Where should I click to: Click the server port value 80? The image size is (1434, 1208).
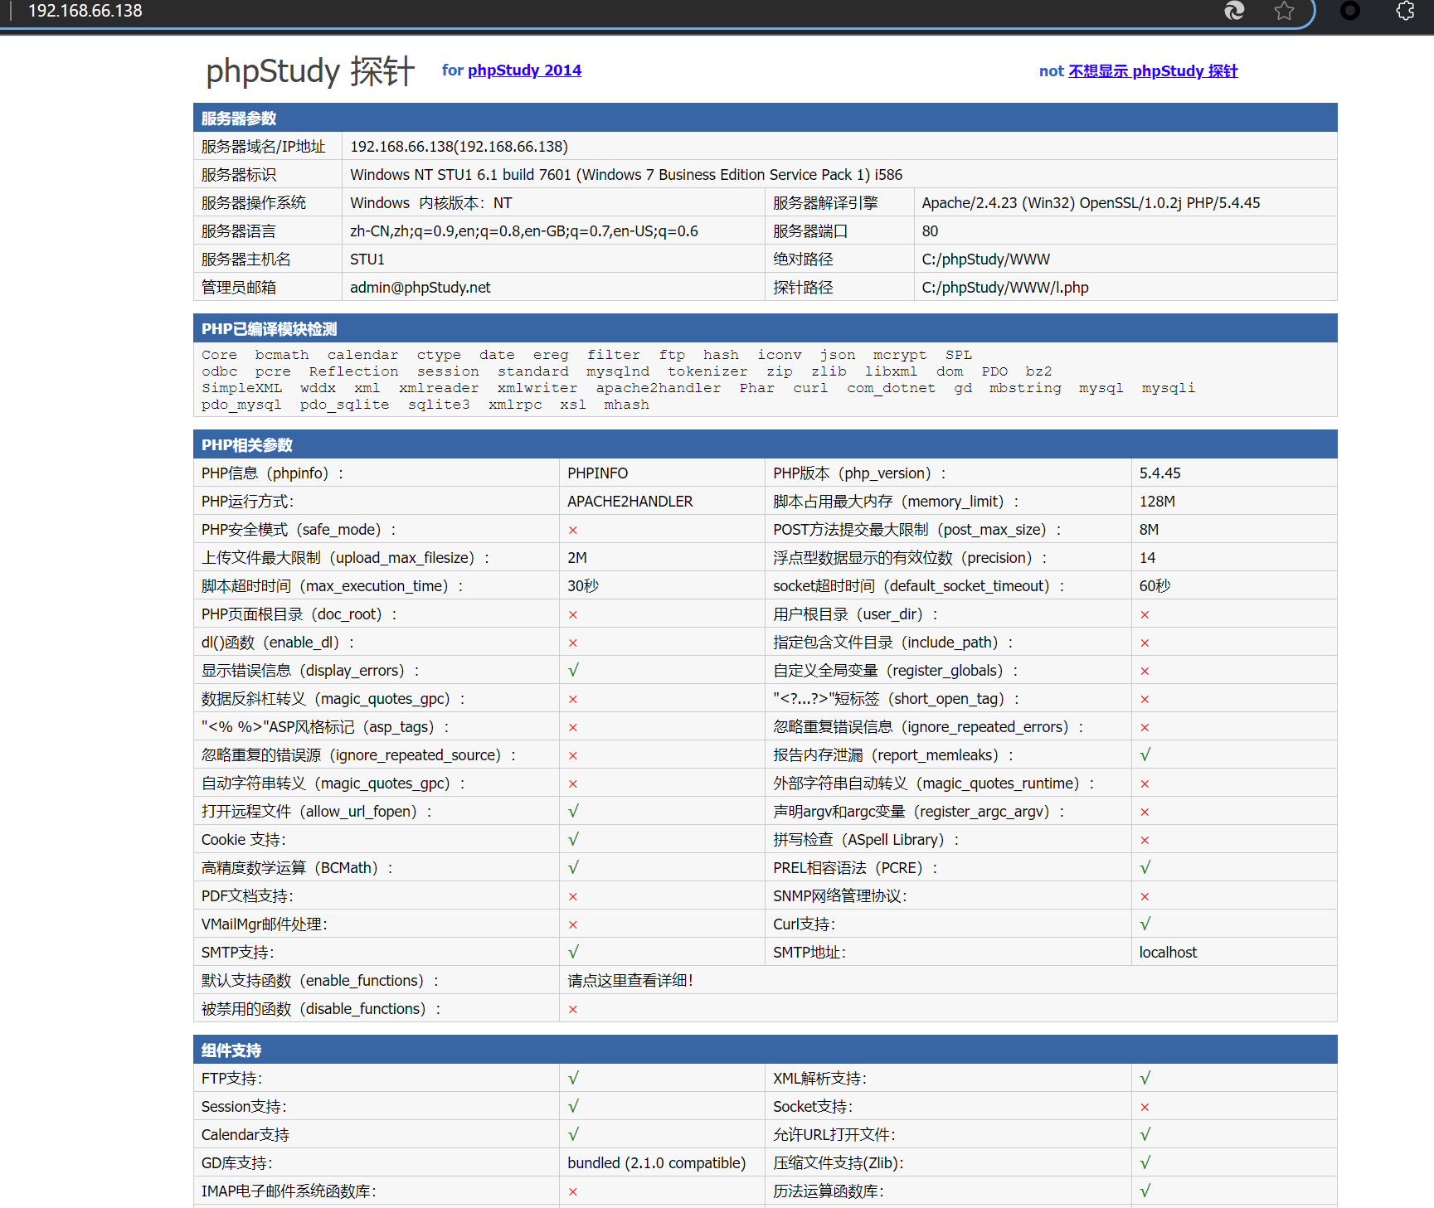tap(930, 231)
